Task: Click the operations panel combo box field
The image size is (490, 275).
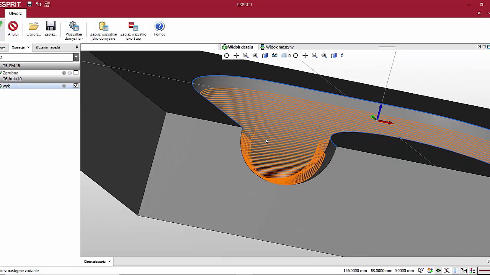Action: 37,57
